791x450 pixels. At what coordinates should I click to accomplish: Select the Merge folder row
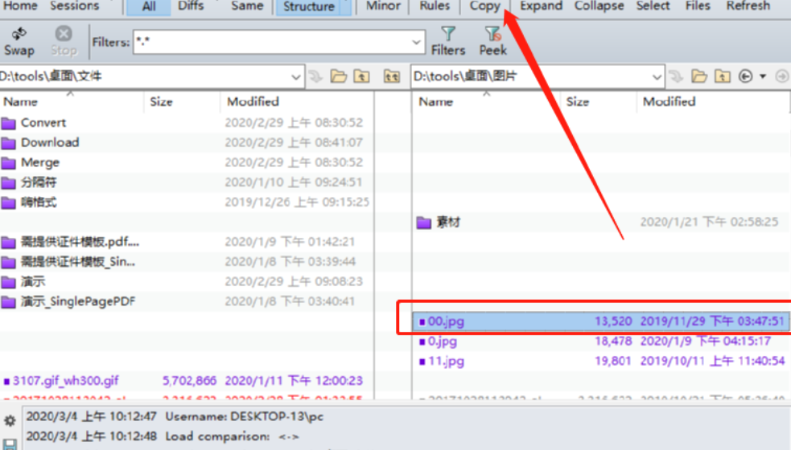tap(187, 162)
